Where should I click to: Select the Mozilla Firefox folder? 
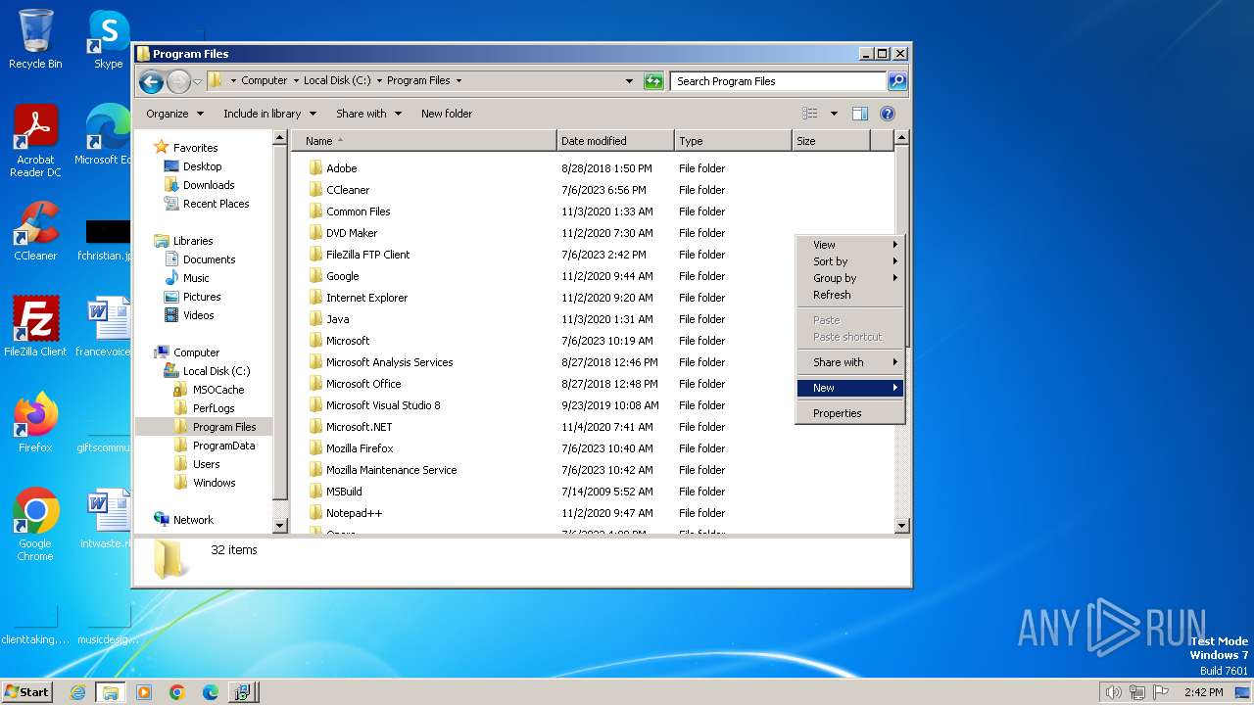[360, 448]
